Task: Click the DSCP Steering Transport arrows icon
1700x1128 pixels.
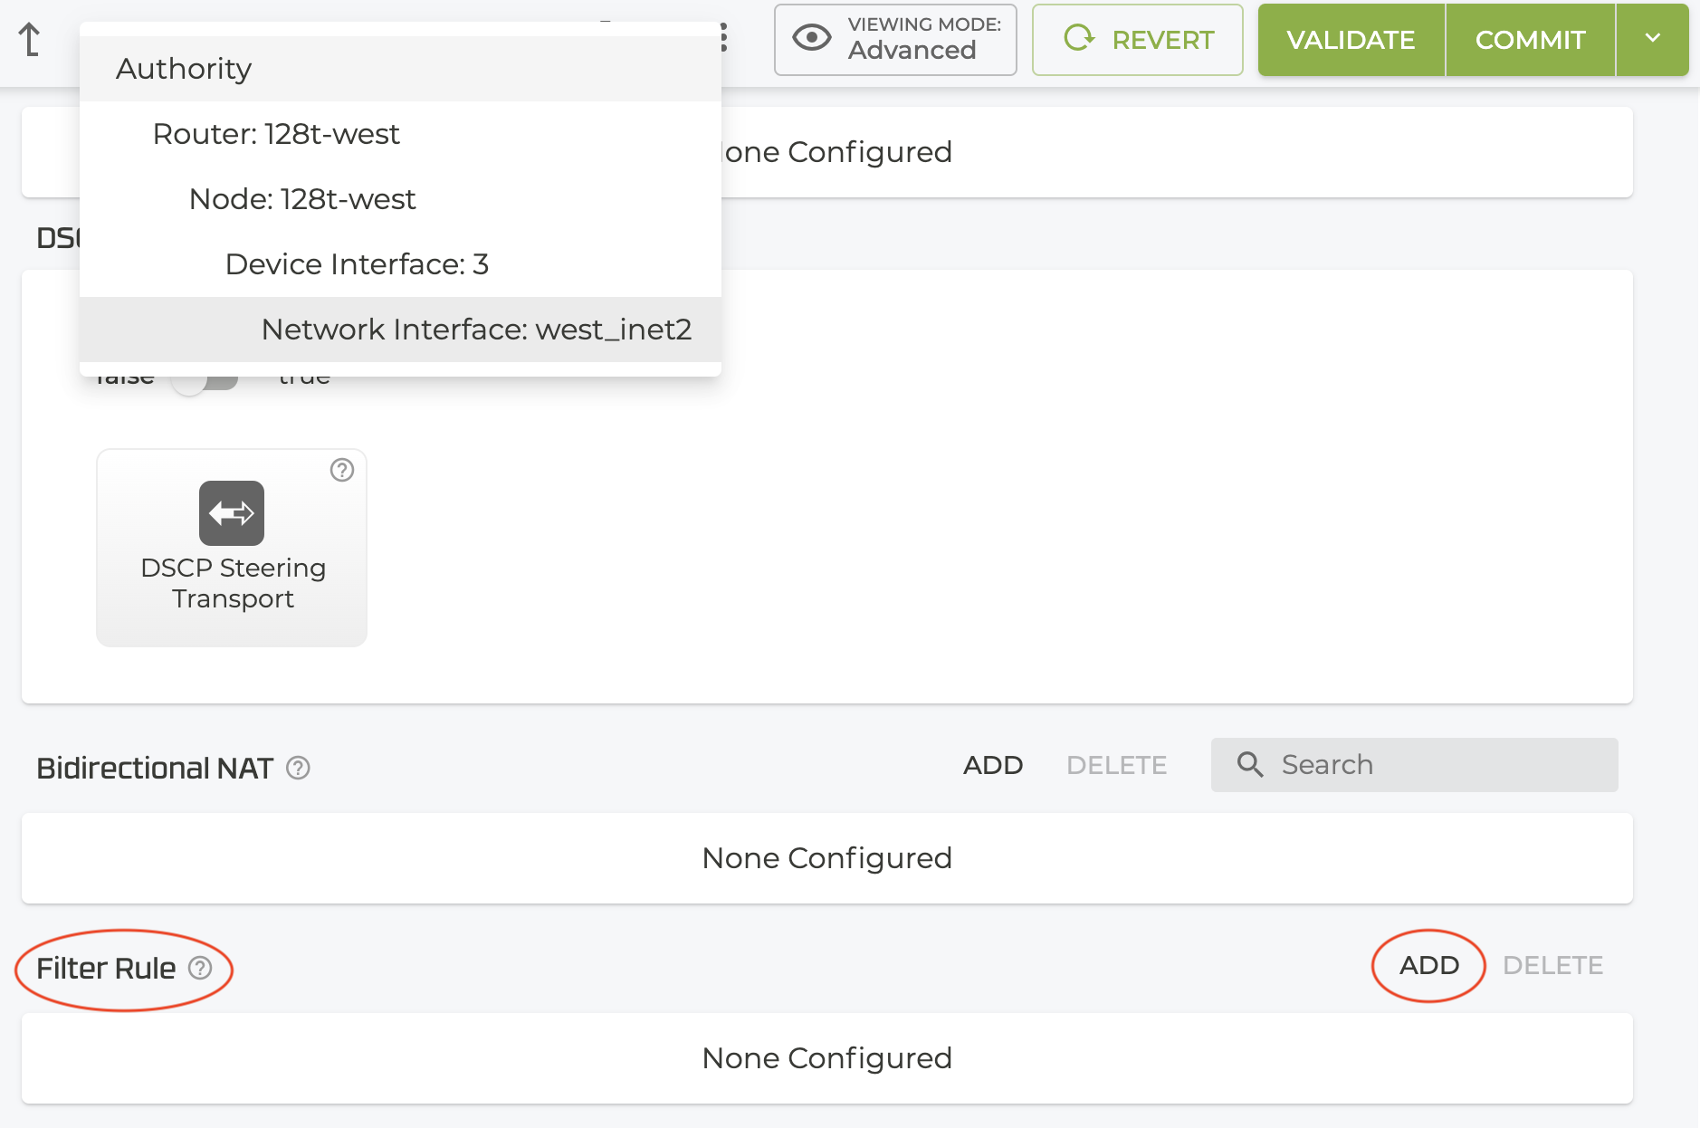Action: (232, 513)
